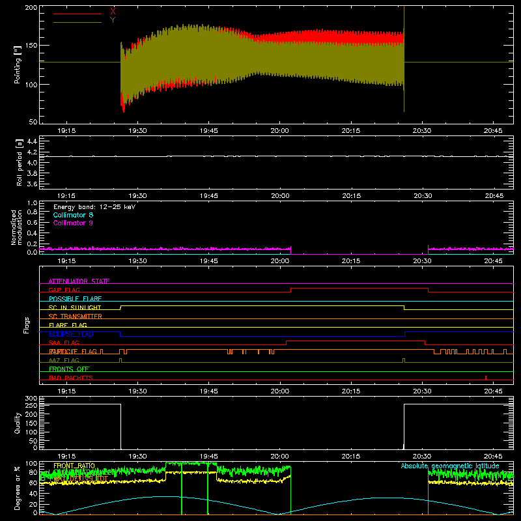521x521 pixels.
Task: Click the olive Y legend line
Action: click(77, 23)
